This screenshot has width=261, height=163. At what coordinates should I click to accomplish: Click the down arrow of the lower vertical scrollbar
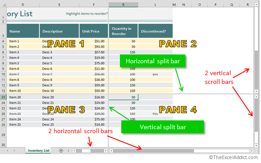pos(256,145)
